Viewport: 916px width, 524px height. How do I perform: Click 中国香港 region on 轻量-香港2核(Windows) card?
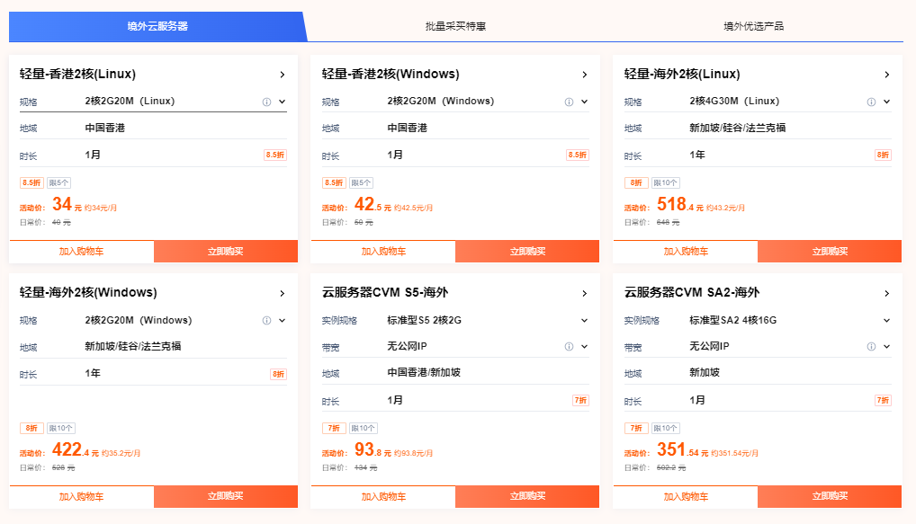[x=408, y=128]
